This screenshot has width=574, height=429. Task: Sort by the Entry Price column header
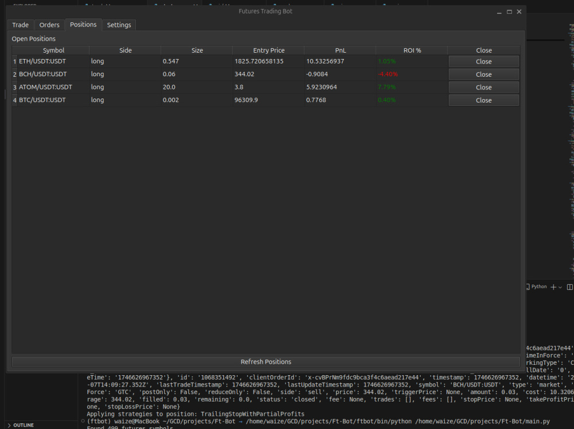point(269,50)
